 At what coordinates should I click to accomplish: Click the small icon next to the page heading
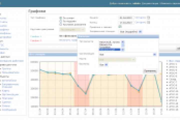29,11
